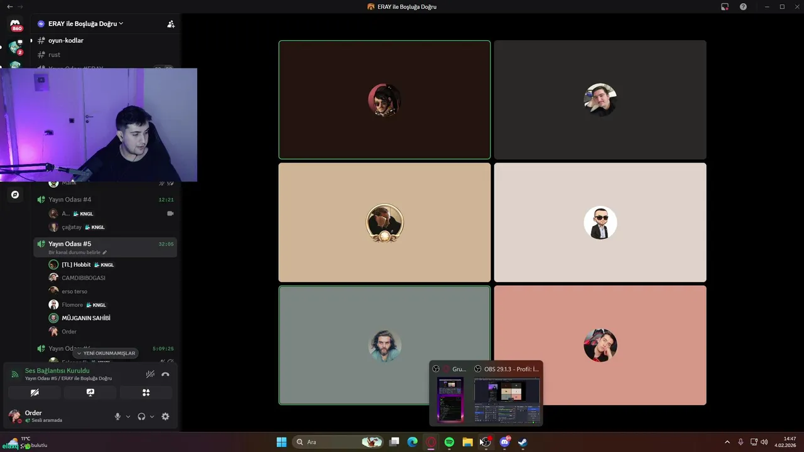
Task: Click the taskbar Ara search box
Action: click(x=339, y=442)
